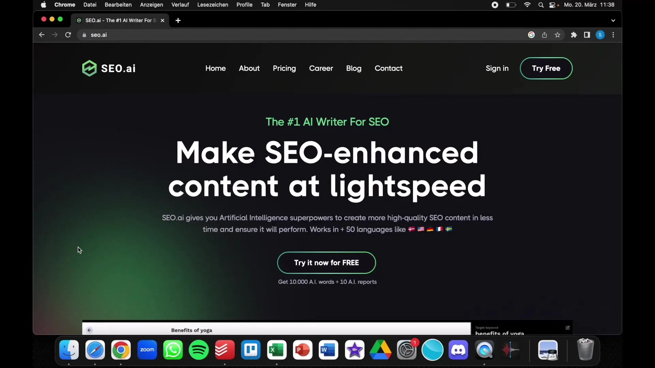Click the Benefits of yoga tab
The height and width of the screenshot is (368, 655).
(x=192, y=330)
